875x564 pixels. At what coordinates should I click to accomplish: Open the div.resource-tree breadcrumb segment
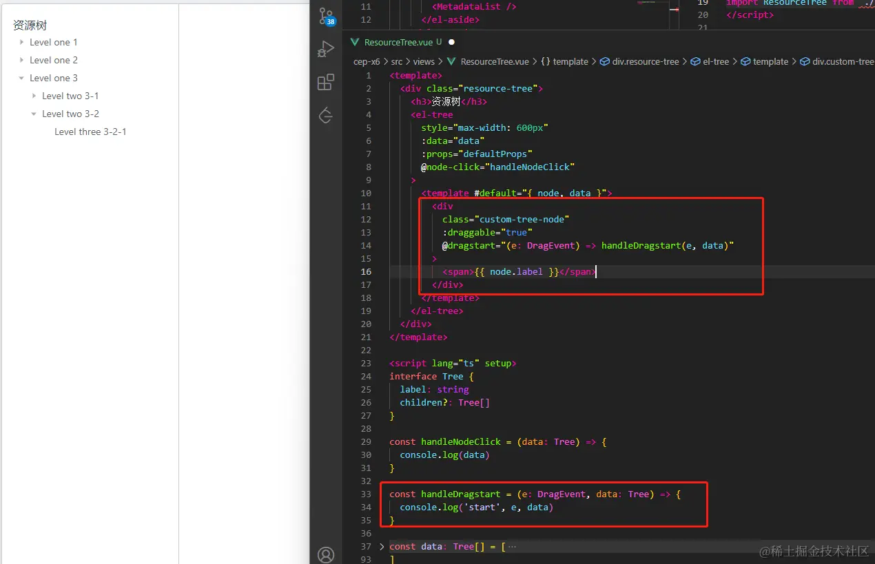point(646,61)
